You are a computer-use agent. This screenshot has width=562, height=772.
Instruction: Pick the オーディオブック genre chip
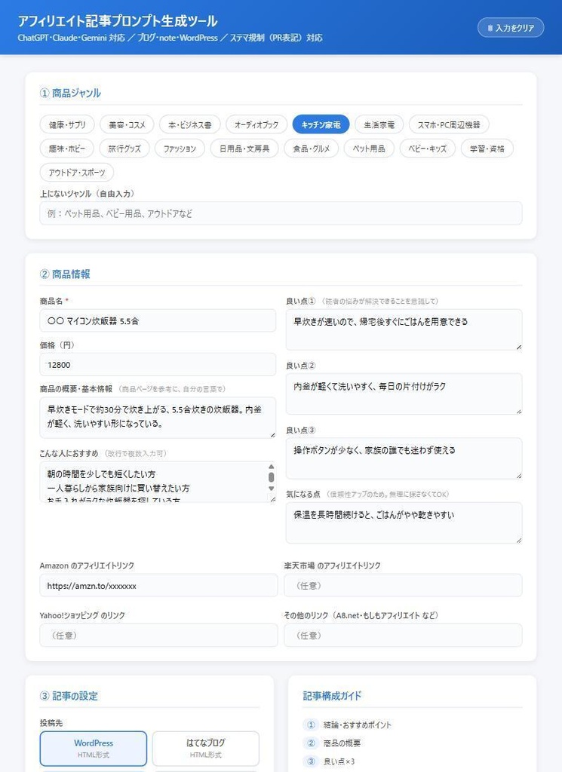pos(256,124)
